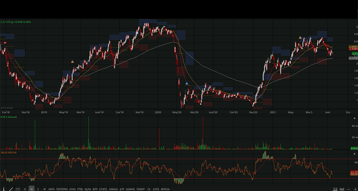Open the ΜΟΗ symbol tab

[52, 189]
